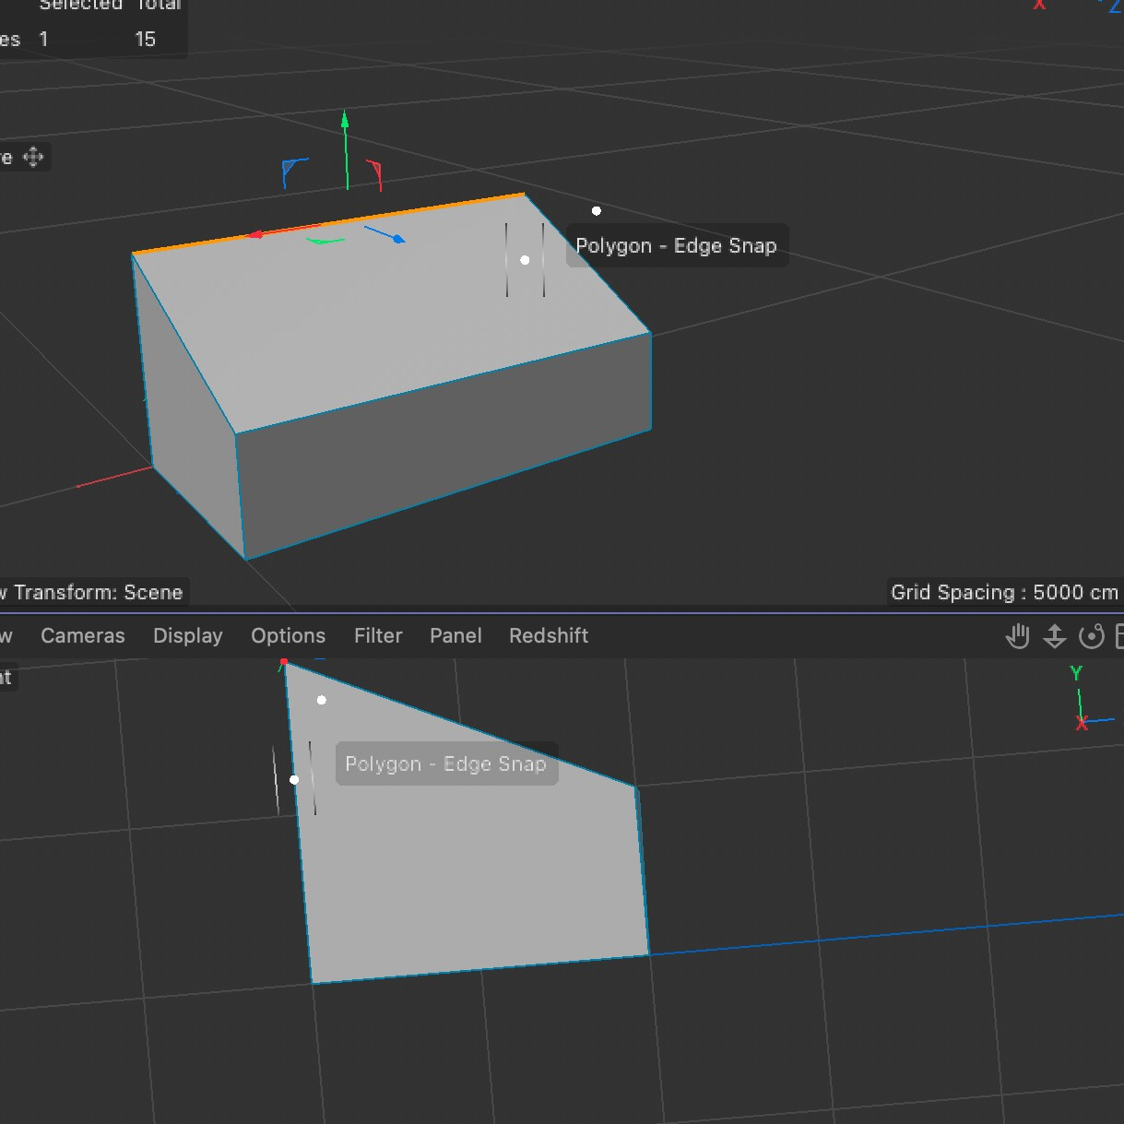Screen dimensions: 1124x1124
Task: Open the Display menu
Action: (187, 635)
